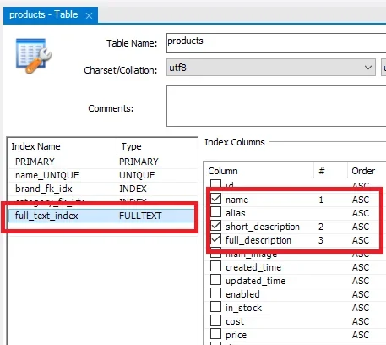386x345 pixels.
Task: Change the ASC order for price
Action: [361, 335]
